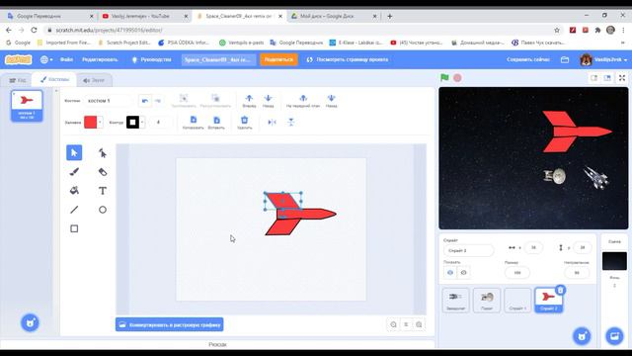Flip shape horizontally
The image size is (632, 356).
click(273, 123)
